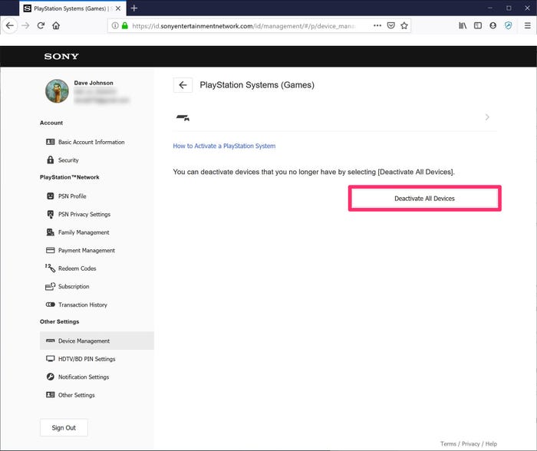The height and width of the screenshot is (451, 537).
Task: Select Device Management in sidebar
Action: pos(97,341)
